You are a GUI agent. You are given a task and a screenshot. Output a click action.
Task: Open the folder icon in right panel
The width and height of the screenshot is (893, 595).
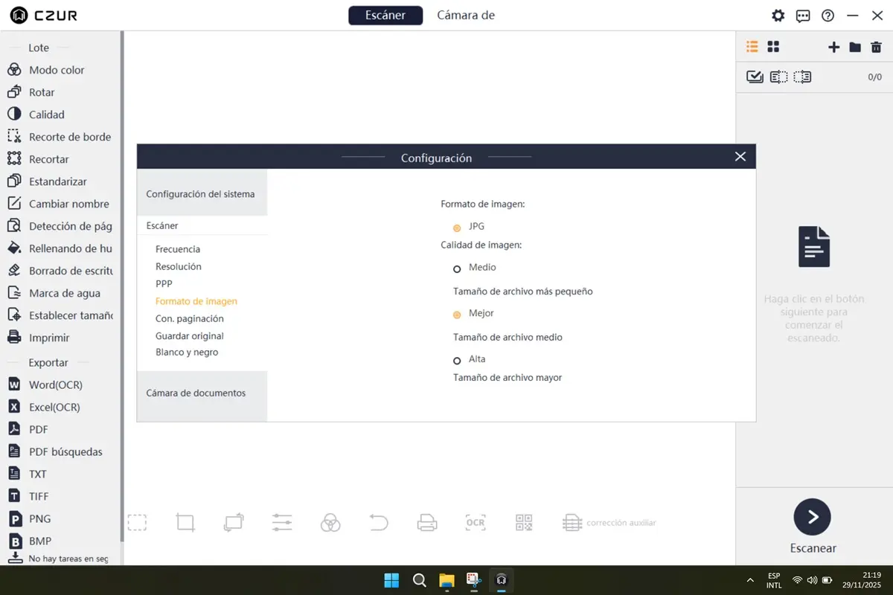[x=855, y=47]
